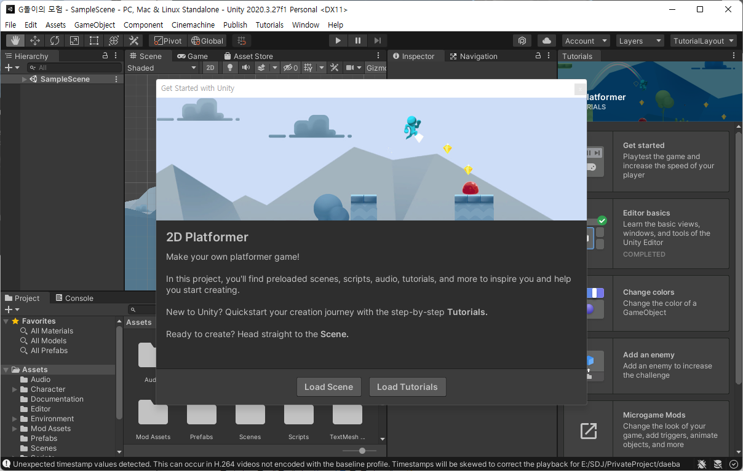Switch to the Game tab
743x471 pixels.
tap(193, 56)
